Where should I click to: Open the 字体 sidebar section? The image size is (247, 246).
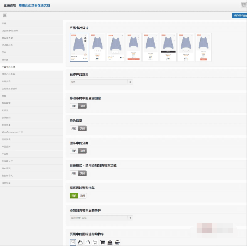pos(31,52)
